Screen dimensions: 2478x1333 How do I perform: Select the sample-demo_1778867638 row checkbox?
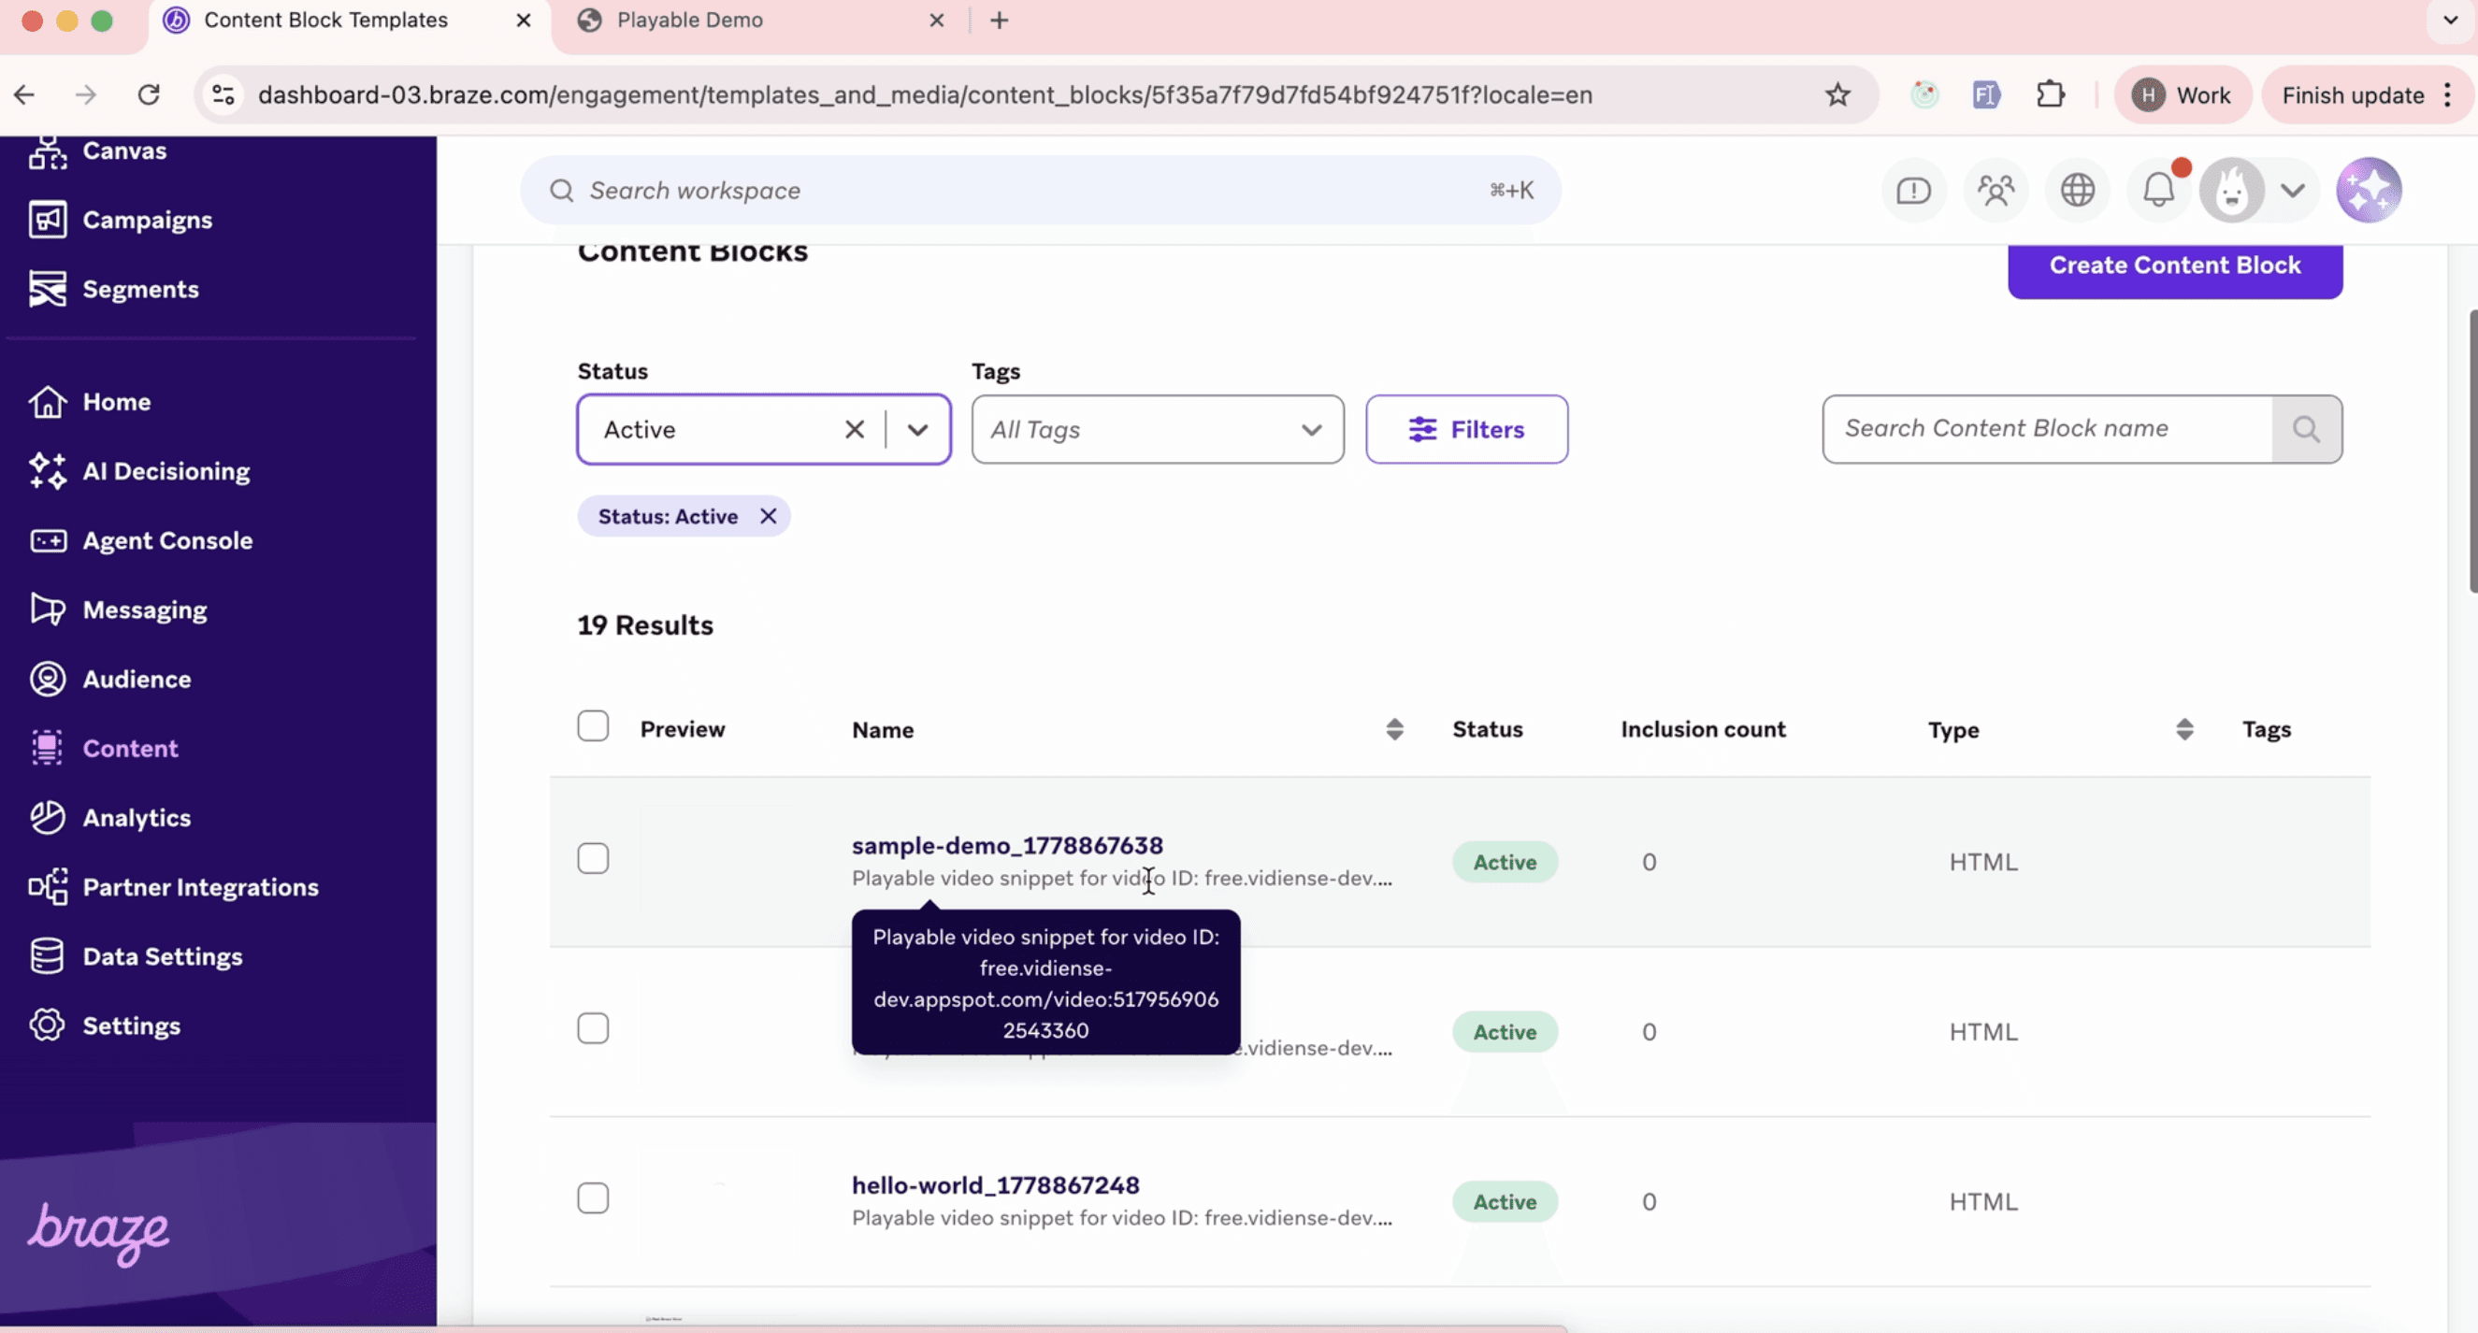point(593,859)
